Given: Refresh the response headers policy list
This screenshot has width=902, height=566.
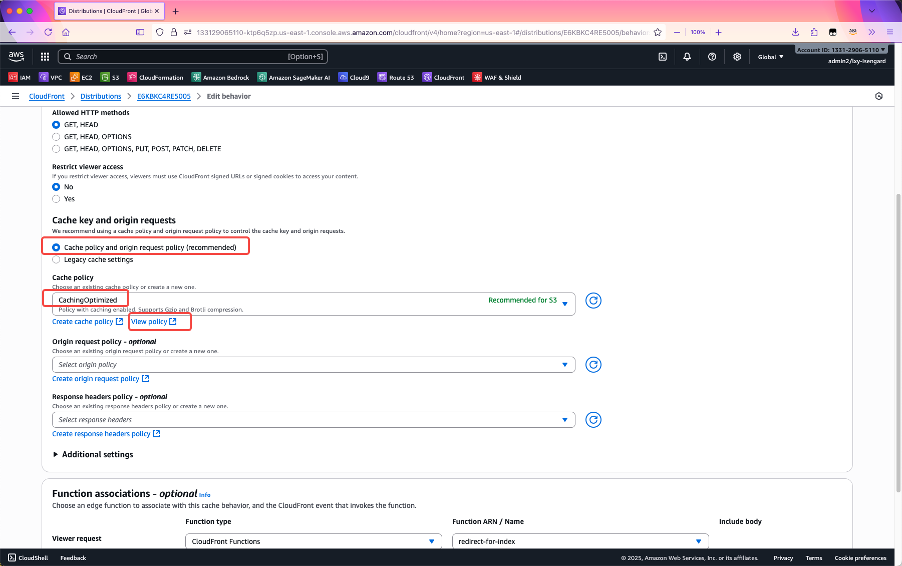Looking at the screenshot, I should 593,420.
